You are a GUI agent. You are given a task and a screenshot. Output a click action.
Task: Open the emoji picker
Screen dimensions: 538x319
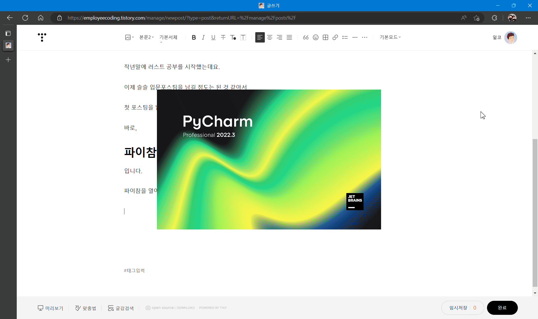(316, 37)
